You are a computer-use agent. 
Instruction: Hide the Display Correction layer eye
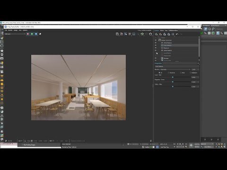point(156,40)
